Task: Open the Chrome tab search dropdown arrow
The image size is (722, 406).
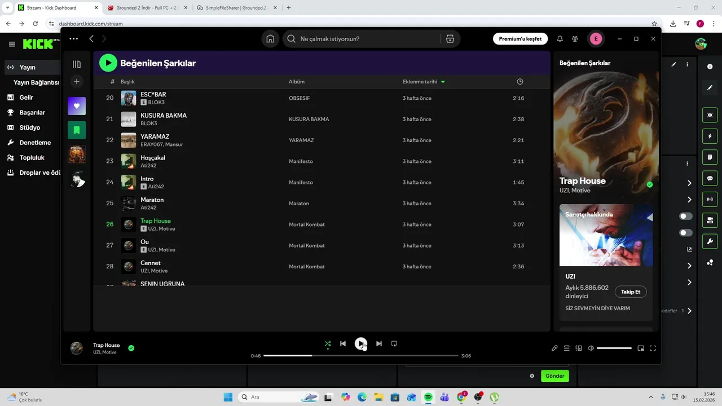Action: (7, 7)
